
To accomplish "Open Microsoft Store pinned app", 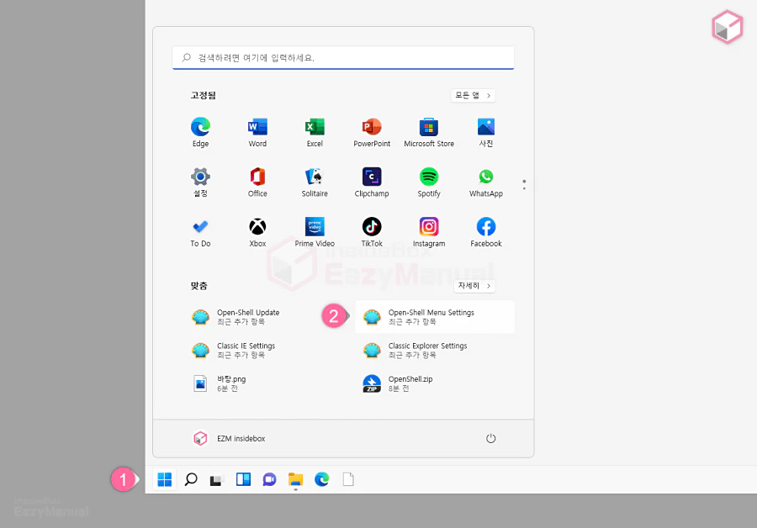I will point(429,132).
